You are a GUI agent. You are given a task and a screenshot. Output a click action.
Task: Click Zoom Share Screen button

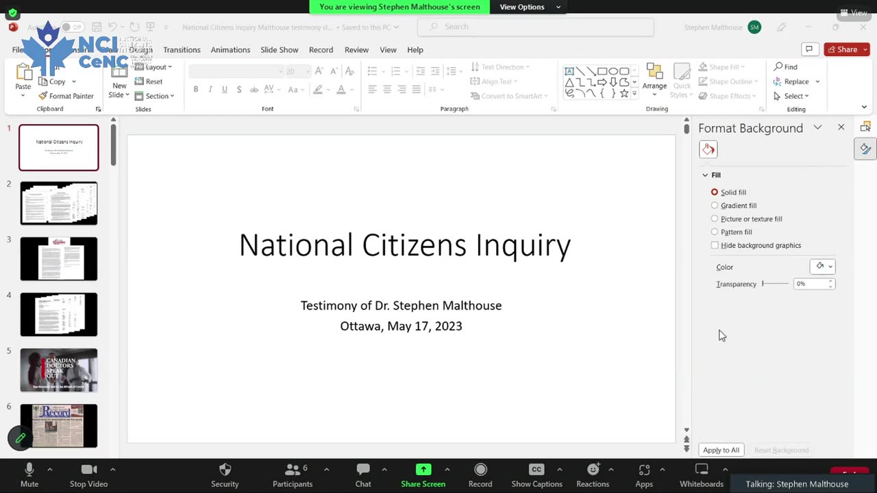tap(423, 475)
